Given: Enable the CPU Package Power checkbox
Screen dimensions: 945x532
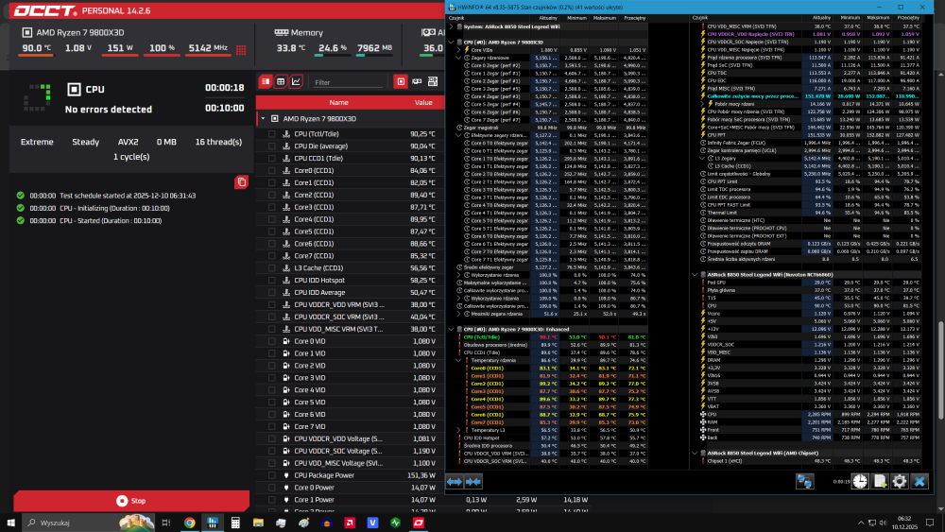Looking at the screenshot, I should point(272,475).
